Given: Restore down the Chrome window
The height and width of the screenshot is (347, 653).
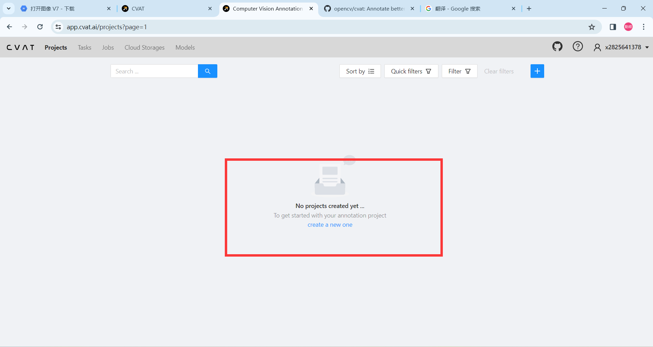Looking at the screenshot, I should [623, 8].
